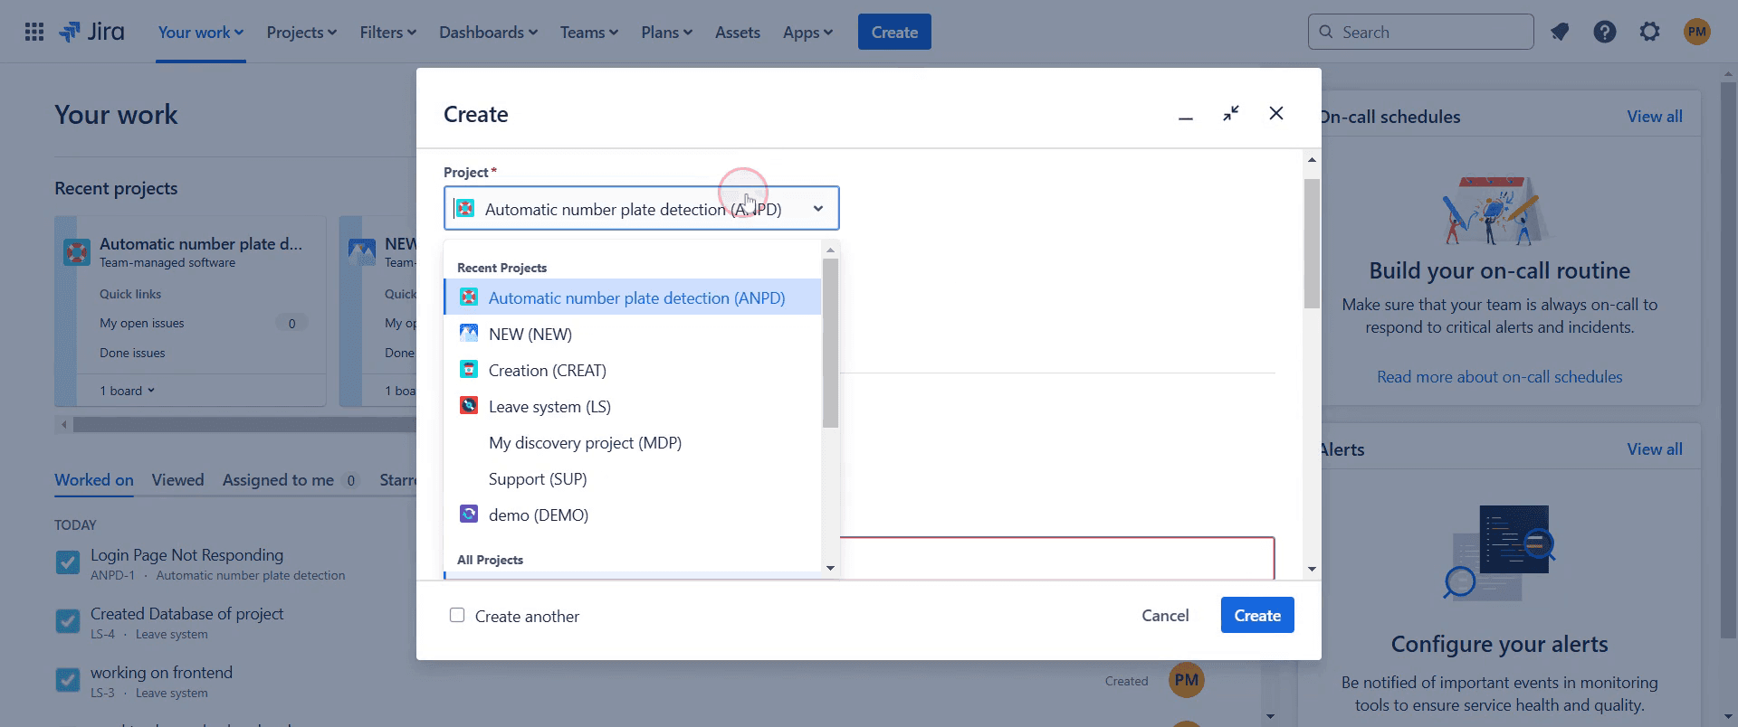Click the project icon inside the Project field
The image size is (1738, 727).
click(465, 209)
